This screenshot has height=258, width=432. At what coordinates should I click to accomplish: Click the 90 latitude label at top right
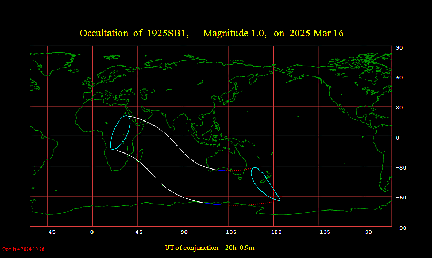(x=398, y=48)
